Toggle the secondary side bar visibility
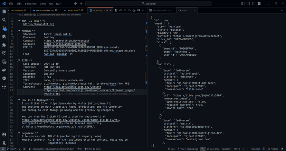Screen dimensions: 286x151 pos(254,3)
